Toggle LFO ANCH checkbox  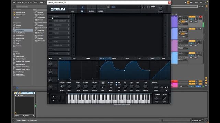(116, 85)
